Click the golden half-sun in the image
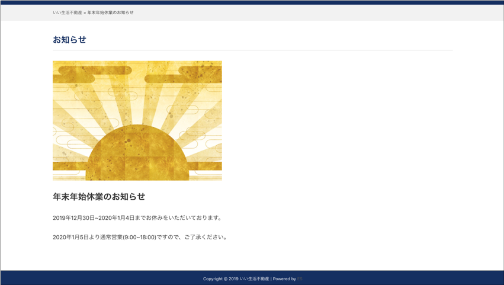 pos(137,154)
